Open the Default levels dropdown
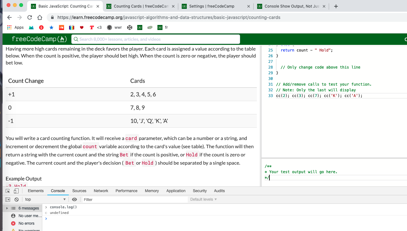This screenshot has width=407, height=231. pyautogui.click(x=203, y=199)
